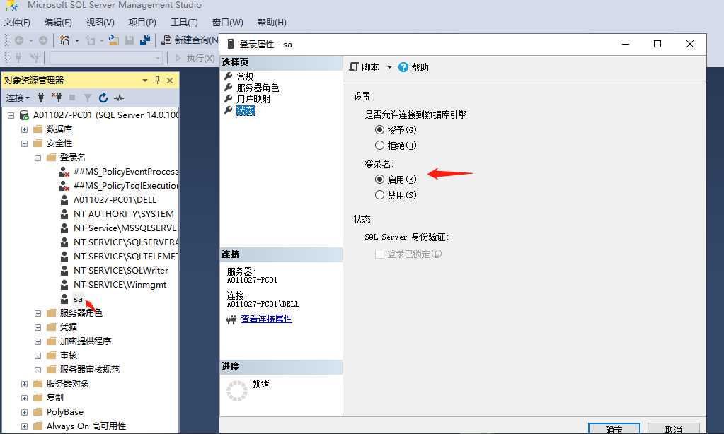Click the New Project toolbar icon
This screenshot has width=724, height=434.
[x=64, y=40]
